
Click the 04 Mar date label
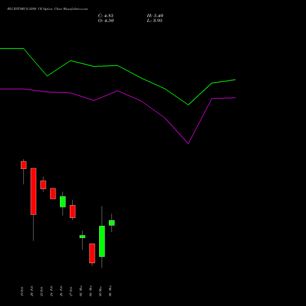pos(91,291)
